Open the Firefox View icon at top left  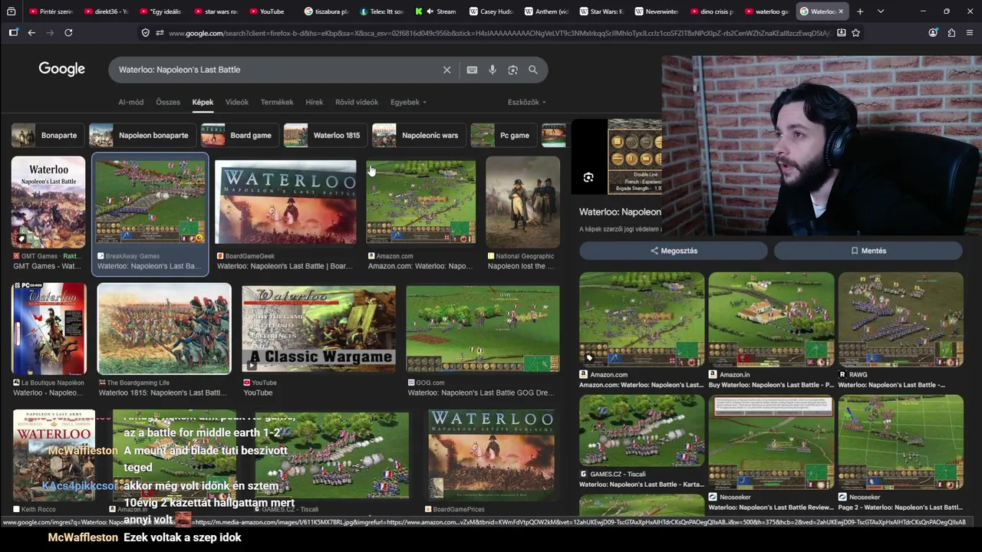click(11, 11)
